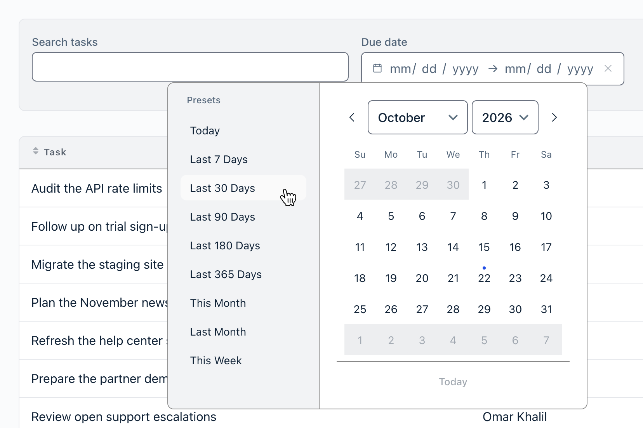Pick October 4 in the calendar
This screenshot has width=643, height=428.
pyautogui.click(x=360, y=216)
